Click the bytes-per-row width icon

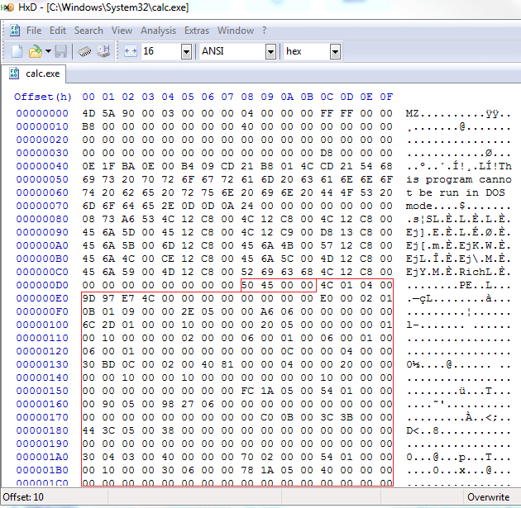pyautogui.click(x=131, y=51)
